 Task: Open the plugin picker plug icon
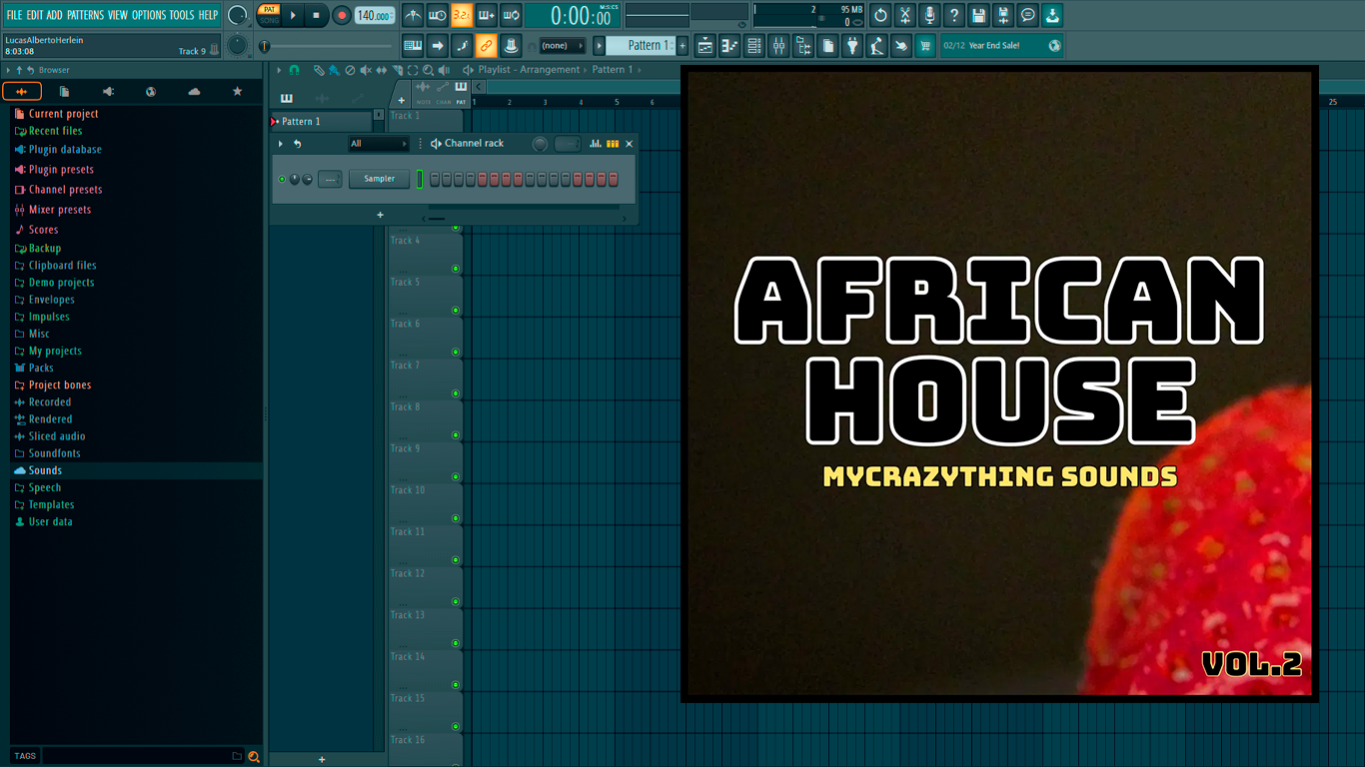pyautogui.click(x=852, y=45)
